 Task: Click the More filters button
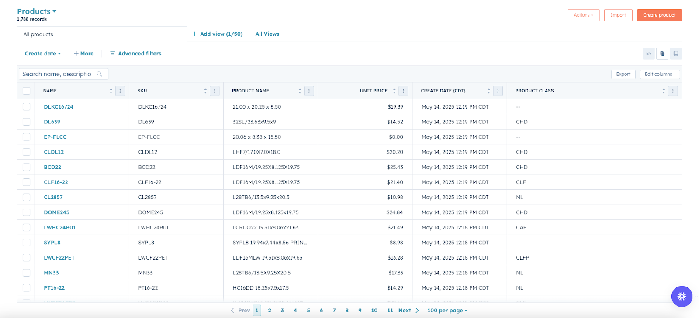pyautogui.click(x=83, y=54)
